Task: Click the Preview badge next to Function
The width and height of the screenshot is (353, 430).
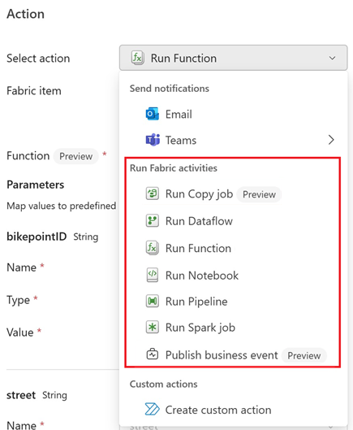Action: tap(75, 156)
